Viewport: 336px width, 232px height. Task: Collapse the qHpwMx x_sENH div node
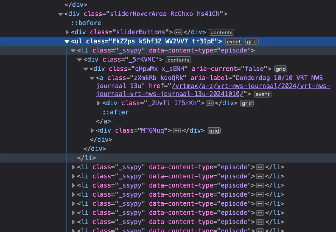(x=86, y=69)
